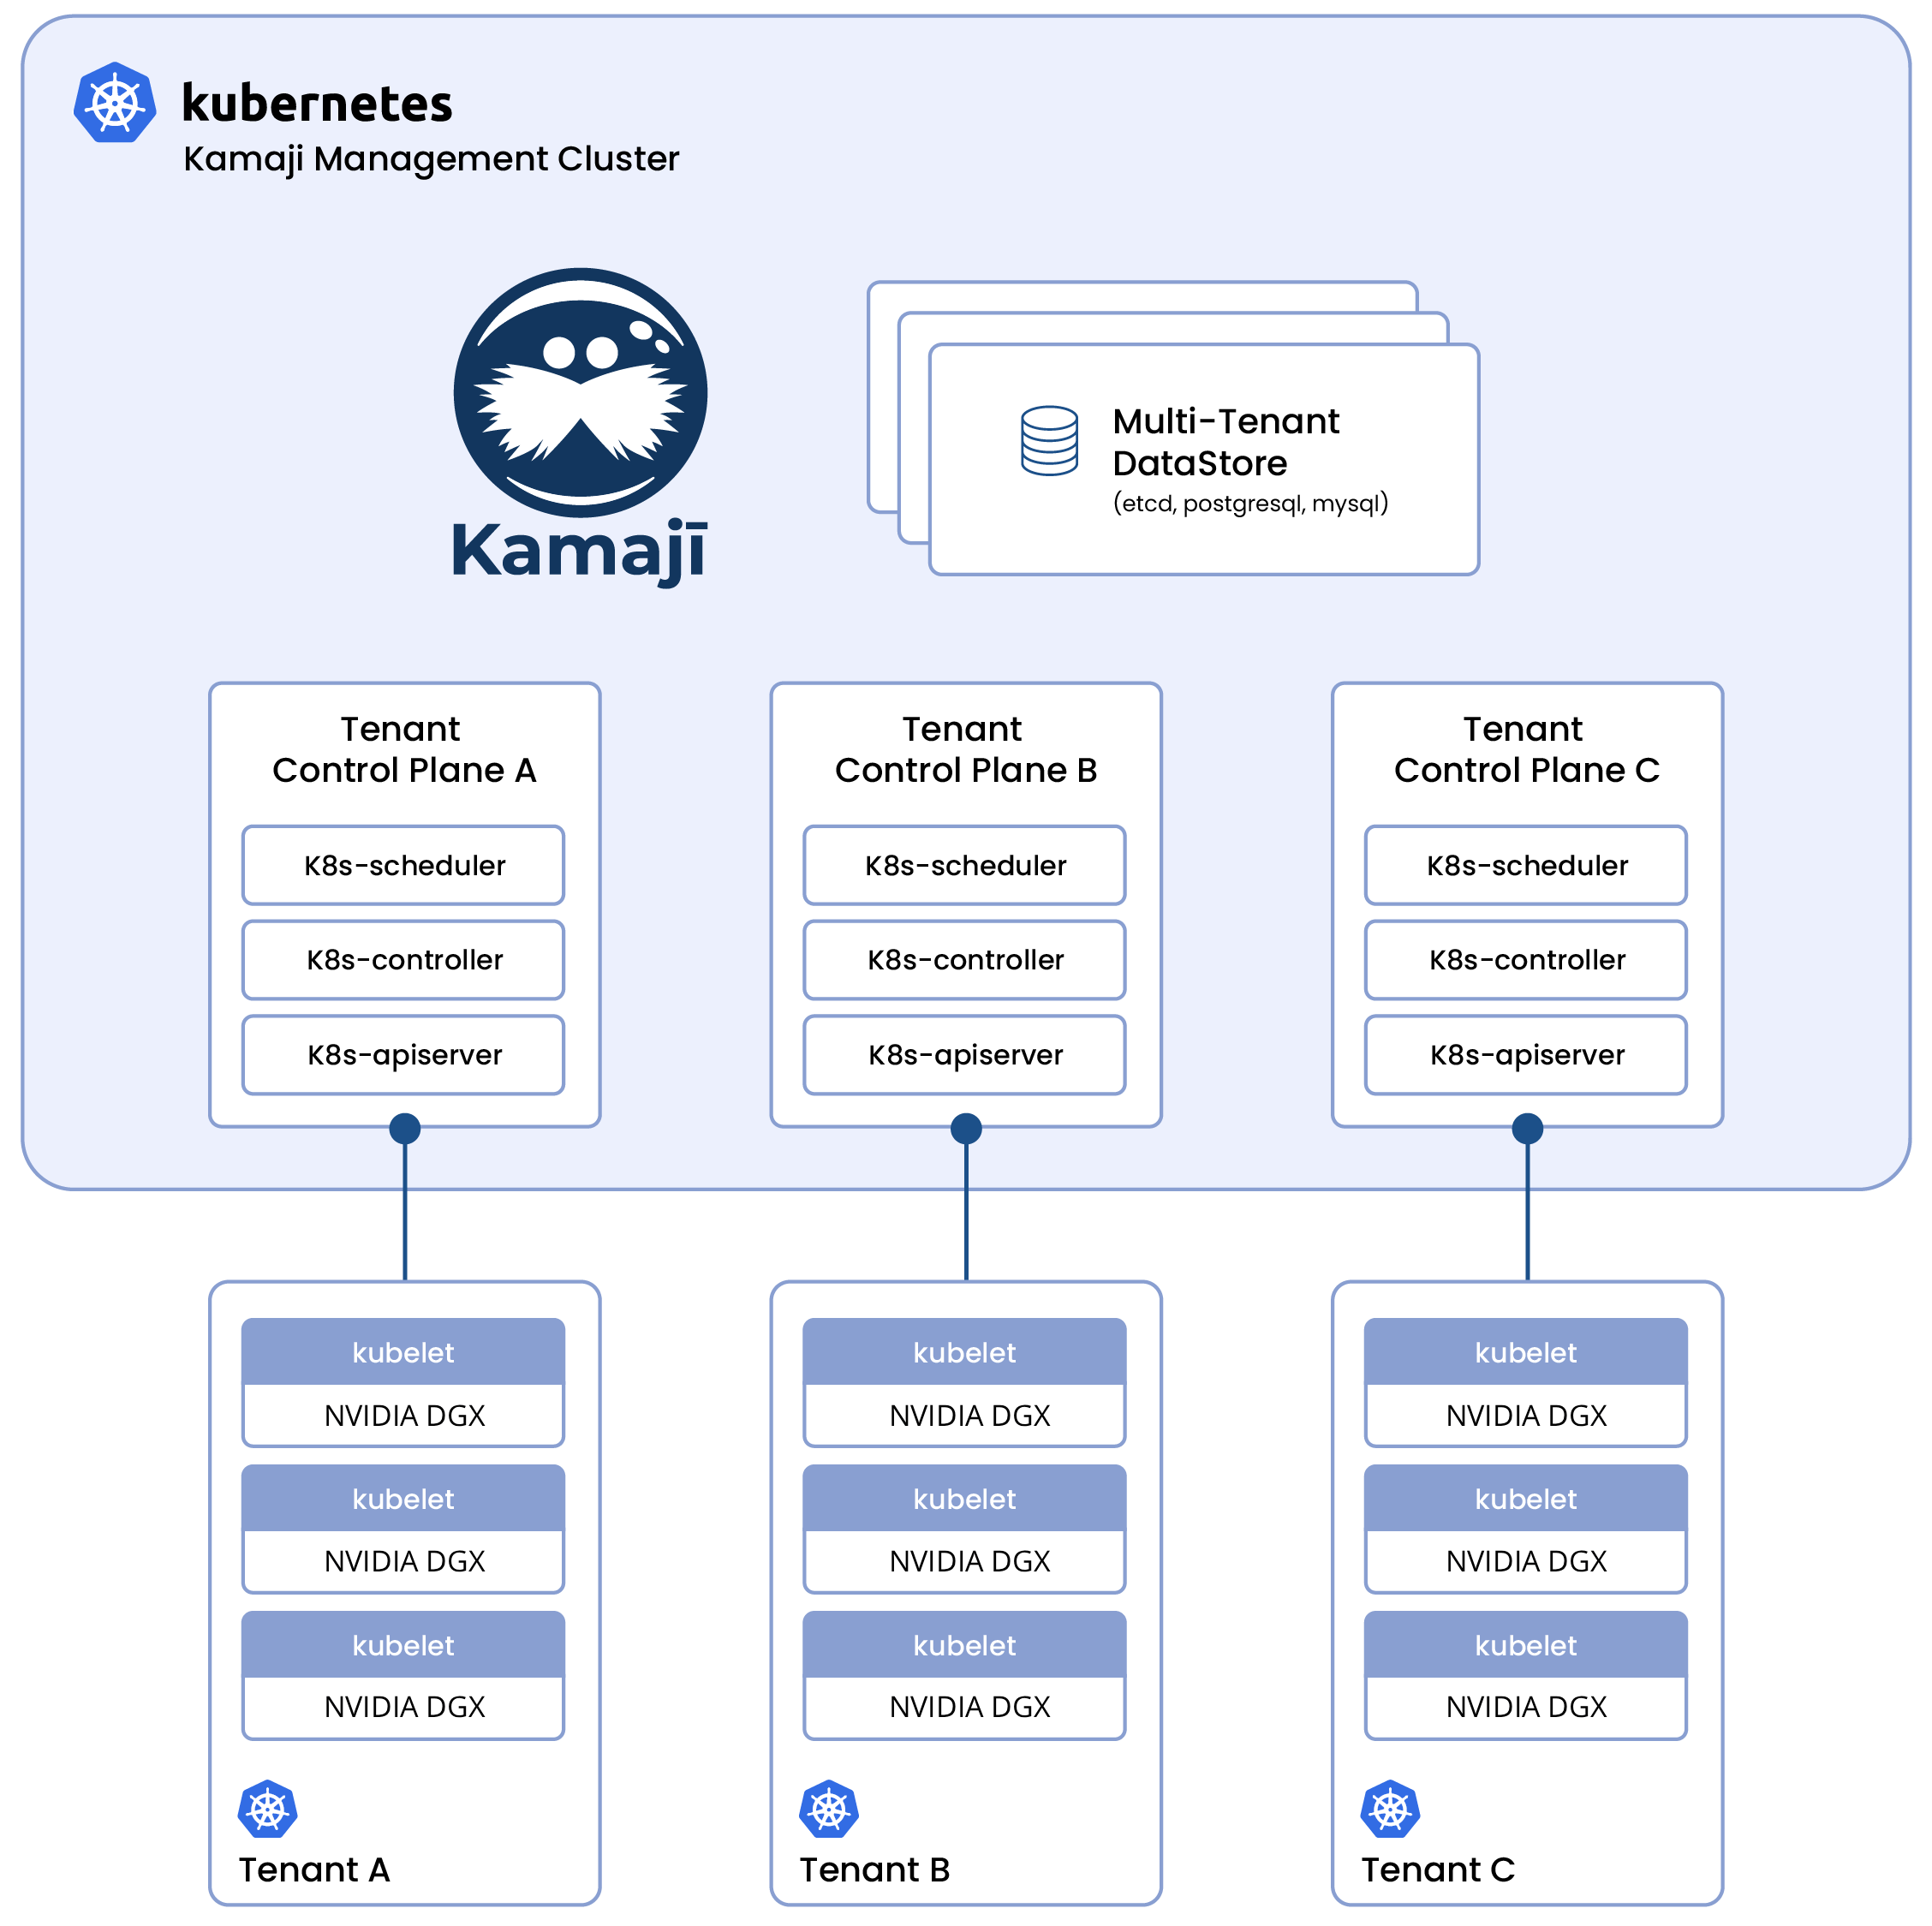
Task: Select the middle NVIDIA DGX node in Tenant C
Action: click(1525, 1561)
